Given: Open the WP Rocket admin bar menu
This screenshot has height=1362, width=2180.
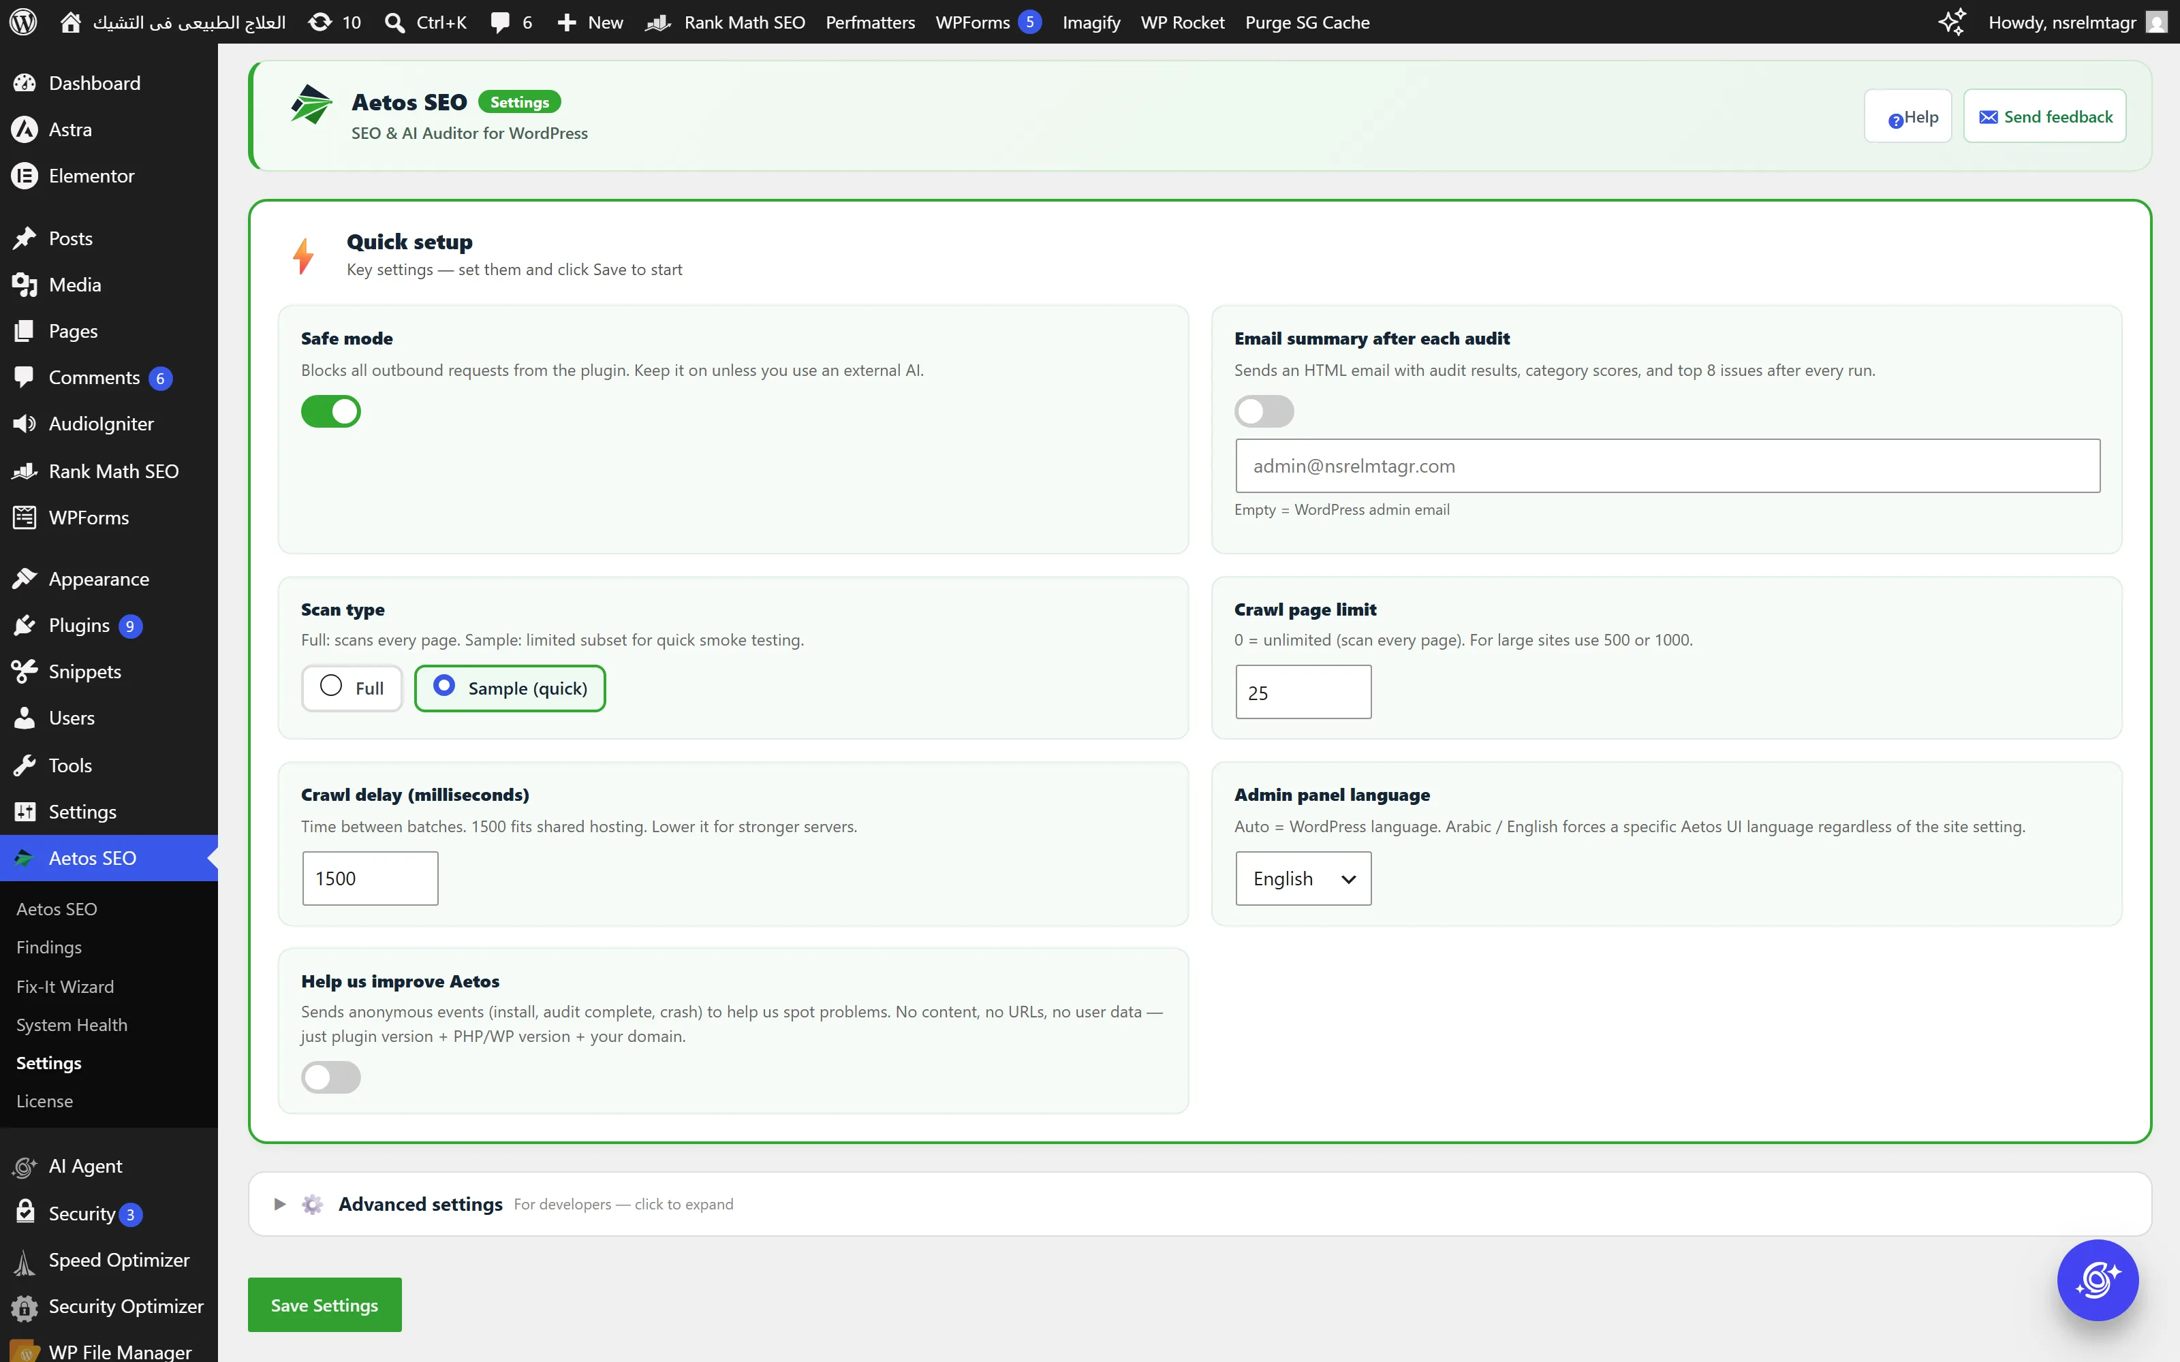Looking at the screenshot, I should (1182, 22).
